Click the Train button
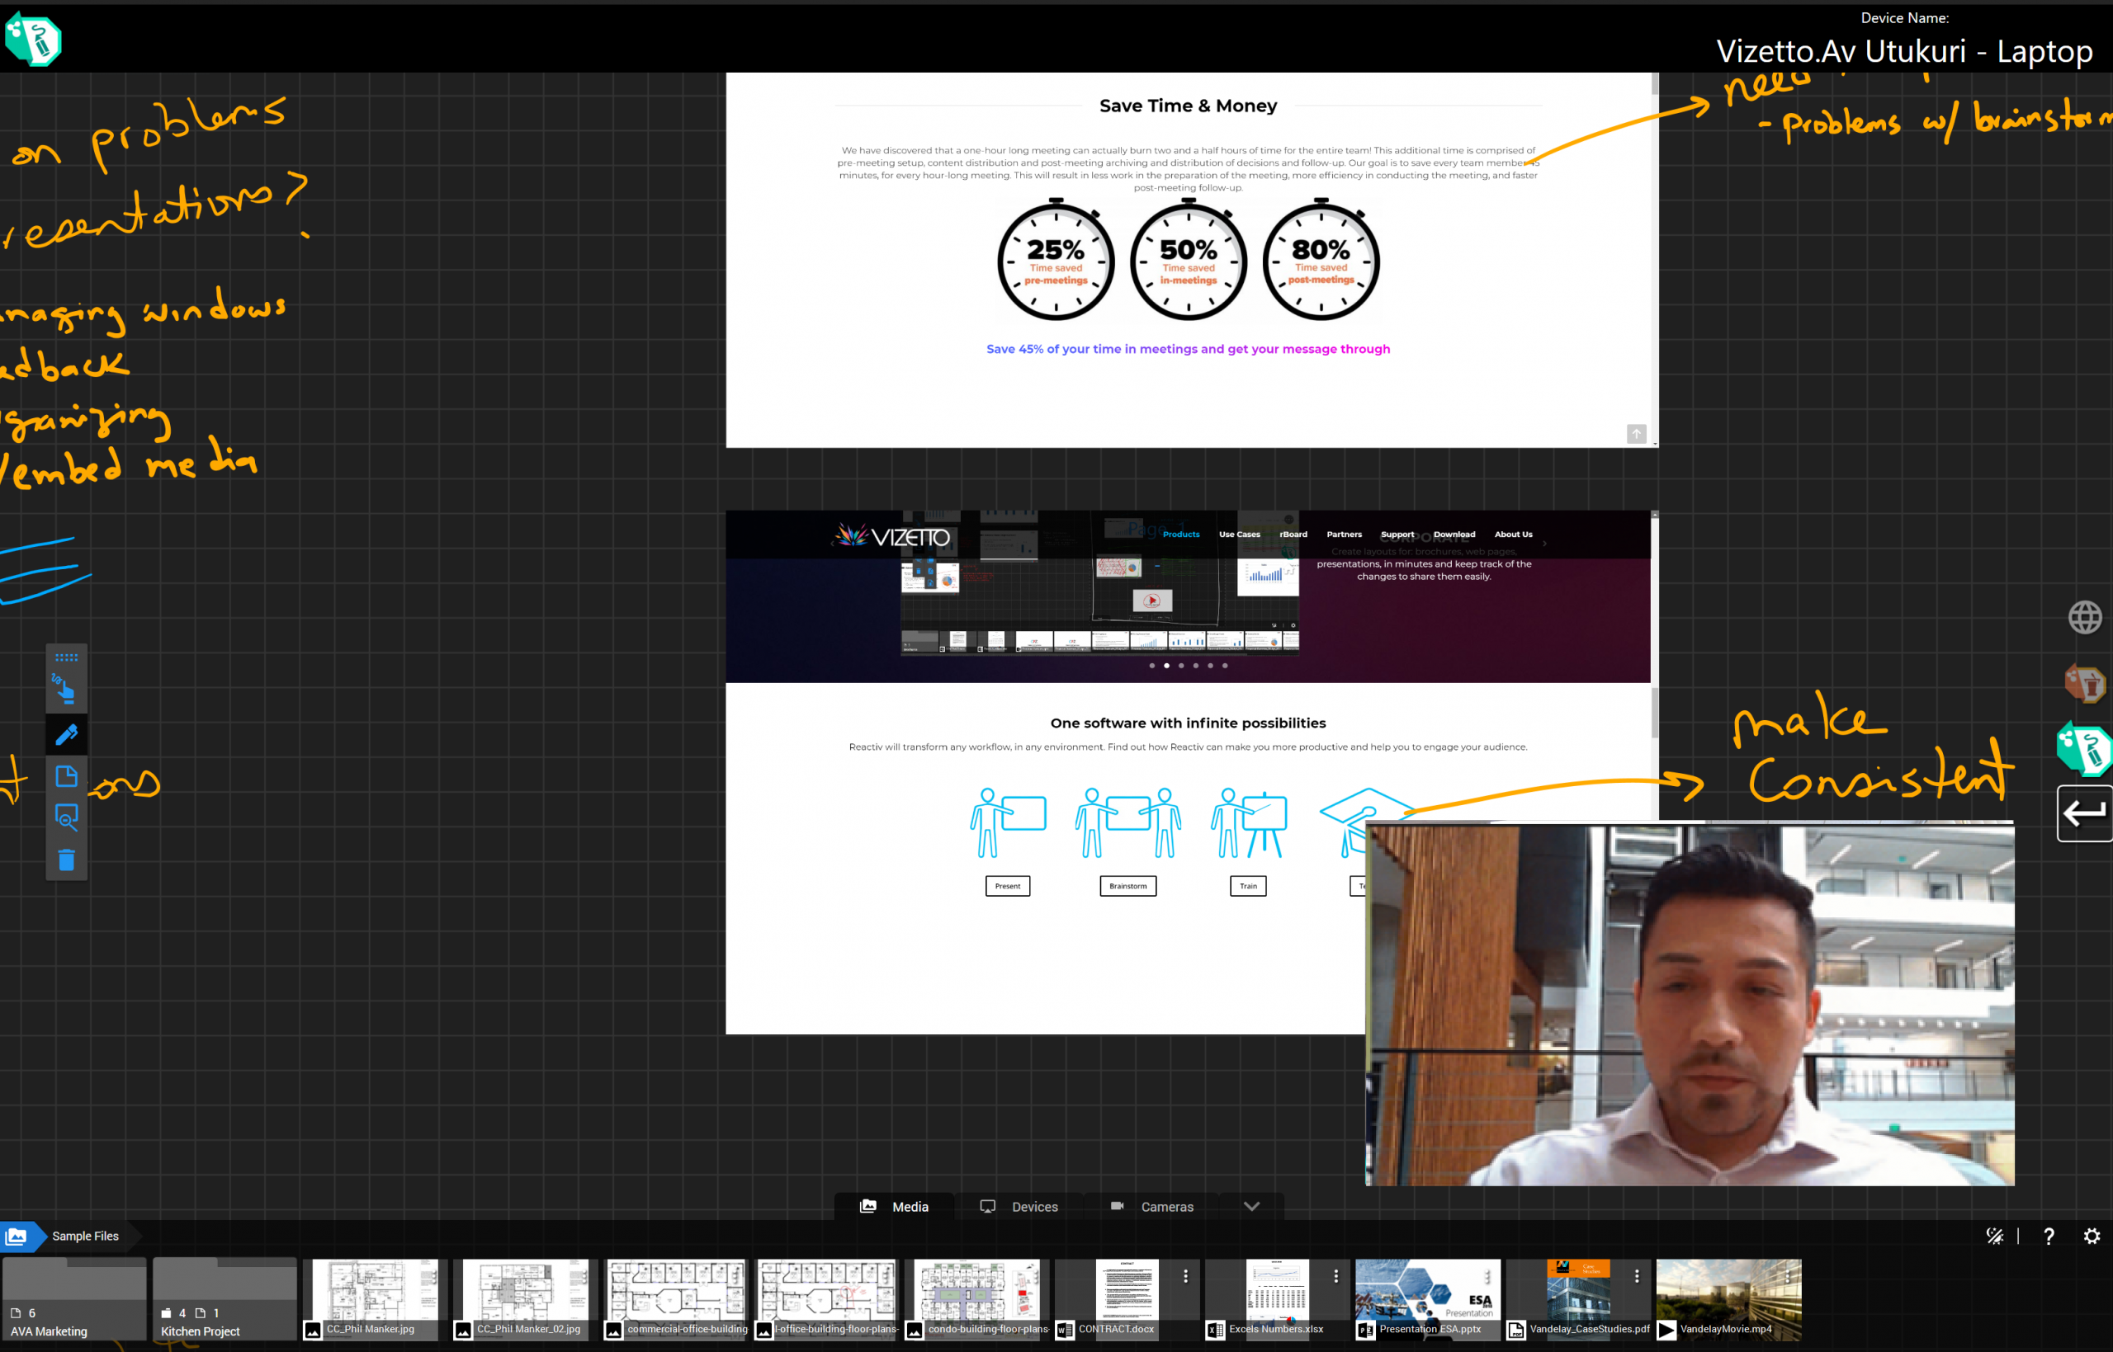Viewport: 2113px width, 1352px height. 1248,886
